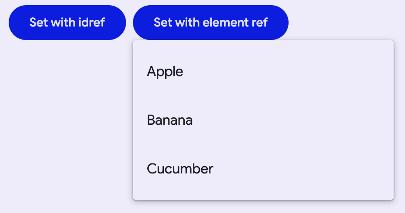The height and width of the screenshot is (213, 405).
Task: Pick the Cucumber menu item
Action: pos(180,169)
